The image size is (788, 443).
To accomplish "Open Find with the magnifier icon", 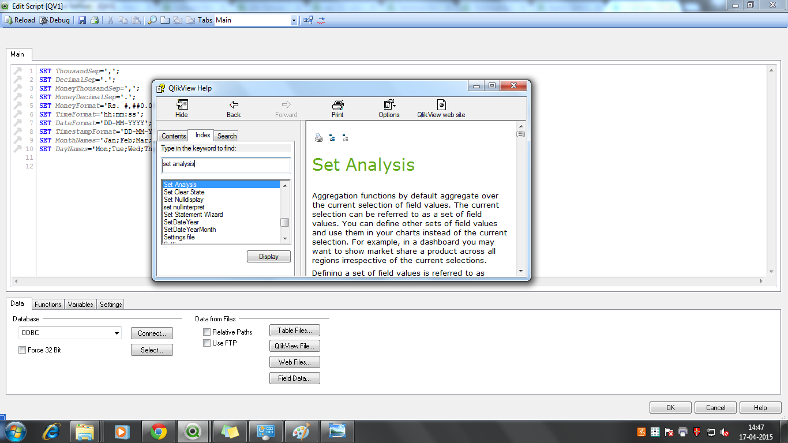I will [152, 20].
